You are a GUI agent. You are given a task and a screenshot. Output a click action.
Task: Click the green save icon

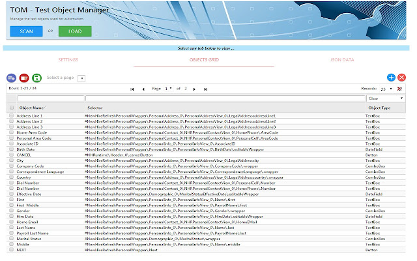coord(37,78)
